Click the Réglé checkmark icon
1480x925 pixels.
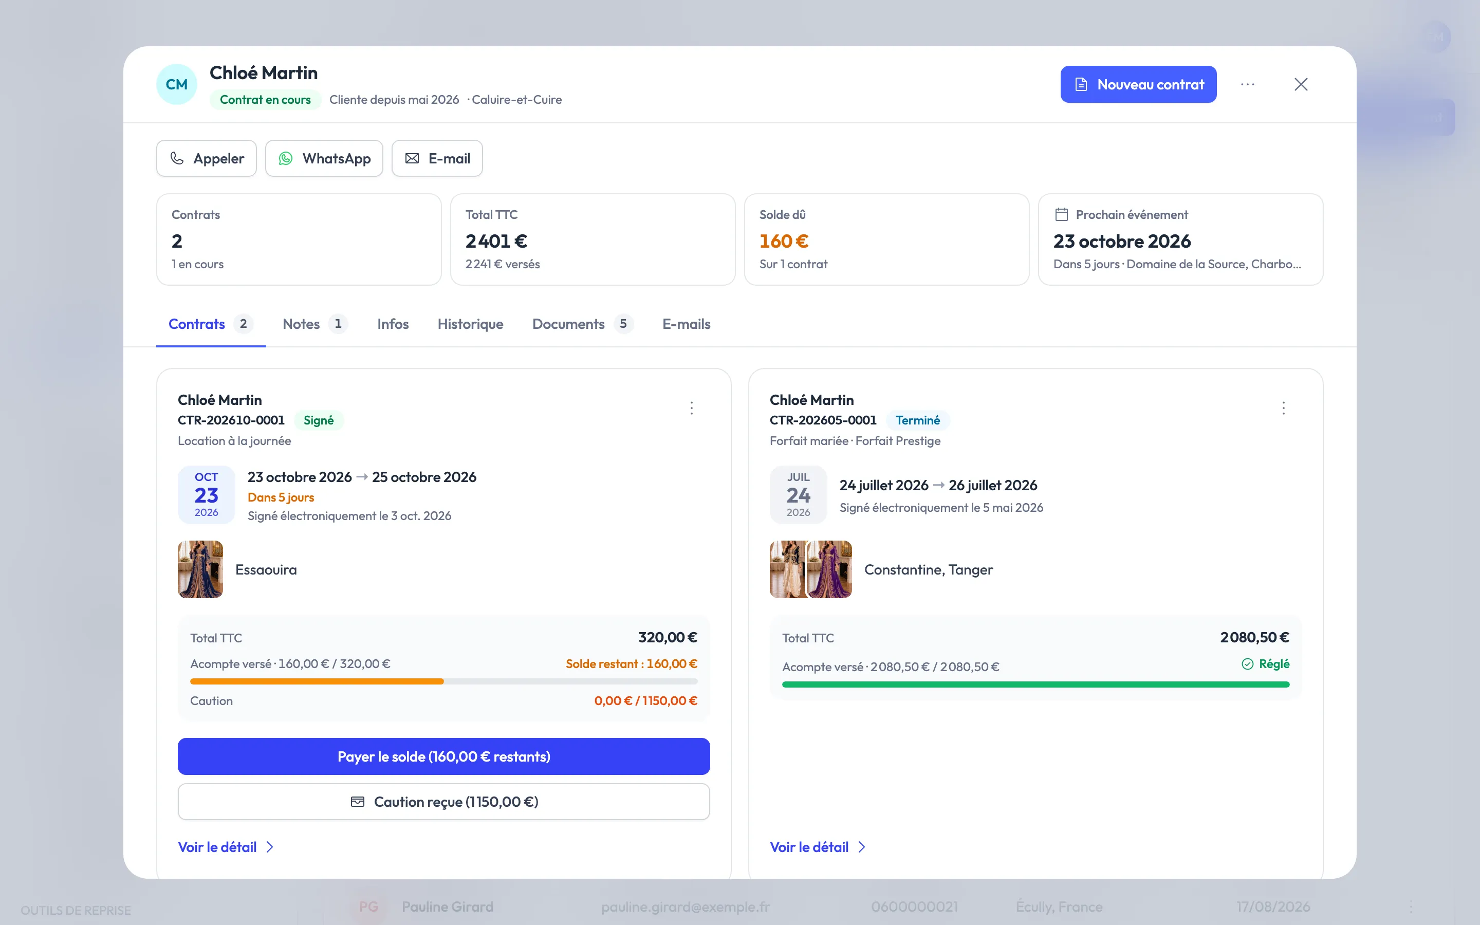1248,664
